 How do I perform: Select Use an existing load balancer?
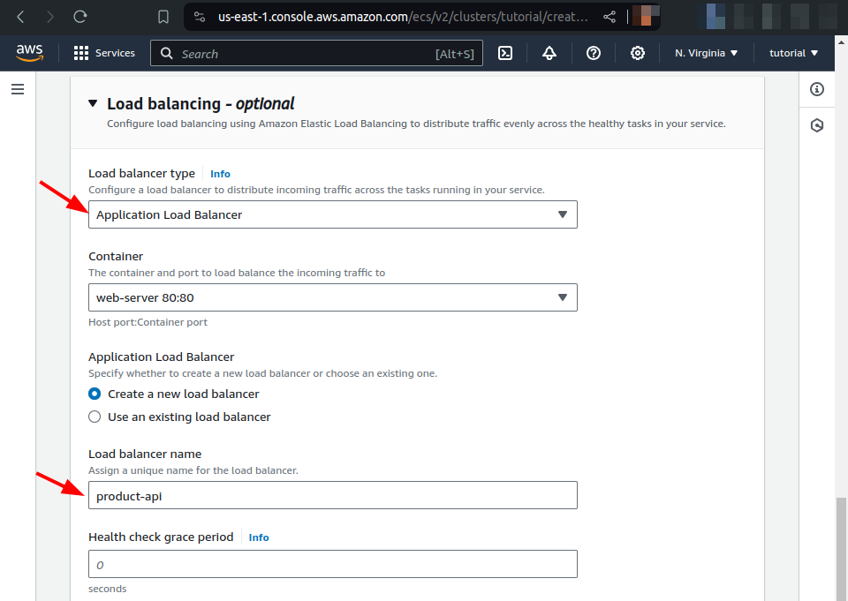[x=95, y=417]
